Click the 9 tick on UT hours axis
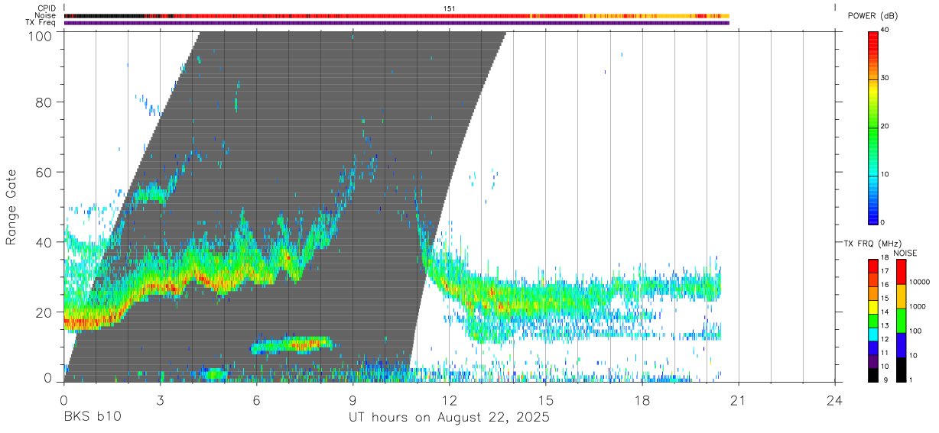This screenshot has width=939, height=433. 353,399
